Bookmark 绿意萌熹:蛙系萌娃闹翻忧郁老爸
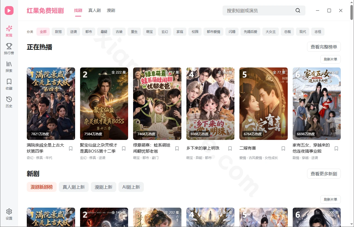The image size is (354, 227). click(177, 148)
